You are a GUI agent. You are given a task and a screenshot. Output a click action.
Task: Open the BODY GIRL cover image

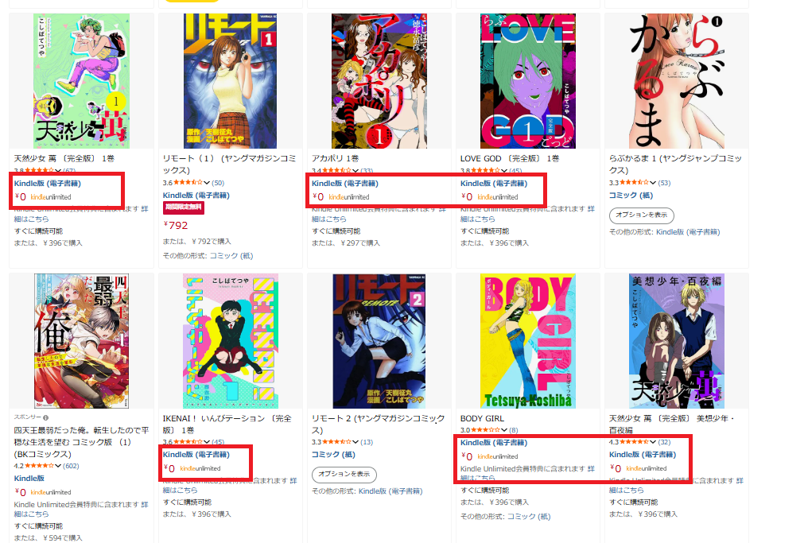(528, 341)
